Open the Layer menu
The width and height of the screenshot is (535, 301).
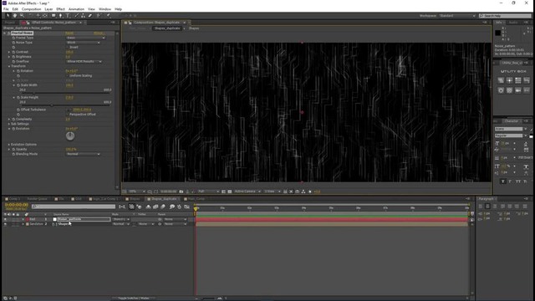coord(48,9)
